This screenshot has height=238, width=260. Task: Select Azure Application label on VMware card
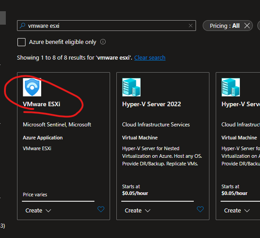[43, 138]
